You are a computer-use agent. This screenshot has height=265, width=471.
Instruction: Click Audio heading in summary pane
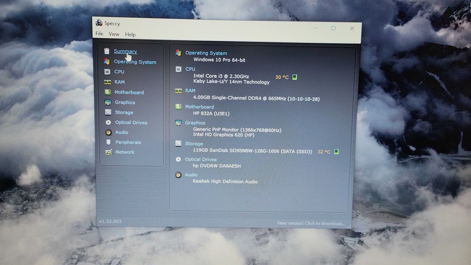pos(191,175)
